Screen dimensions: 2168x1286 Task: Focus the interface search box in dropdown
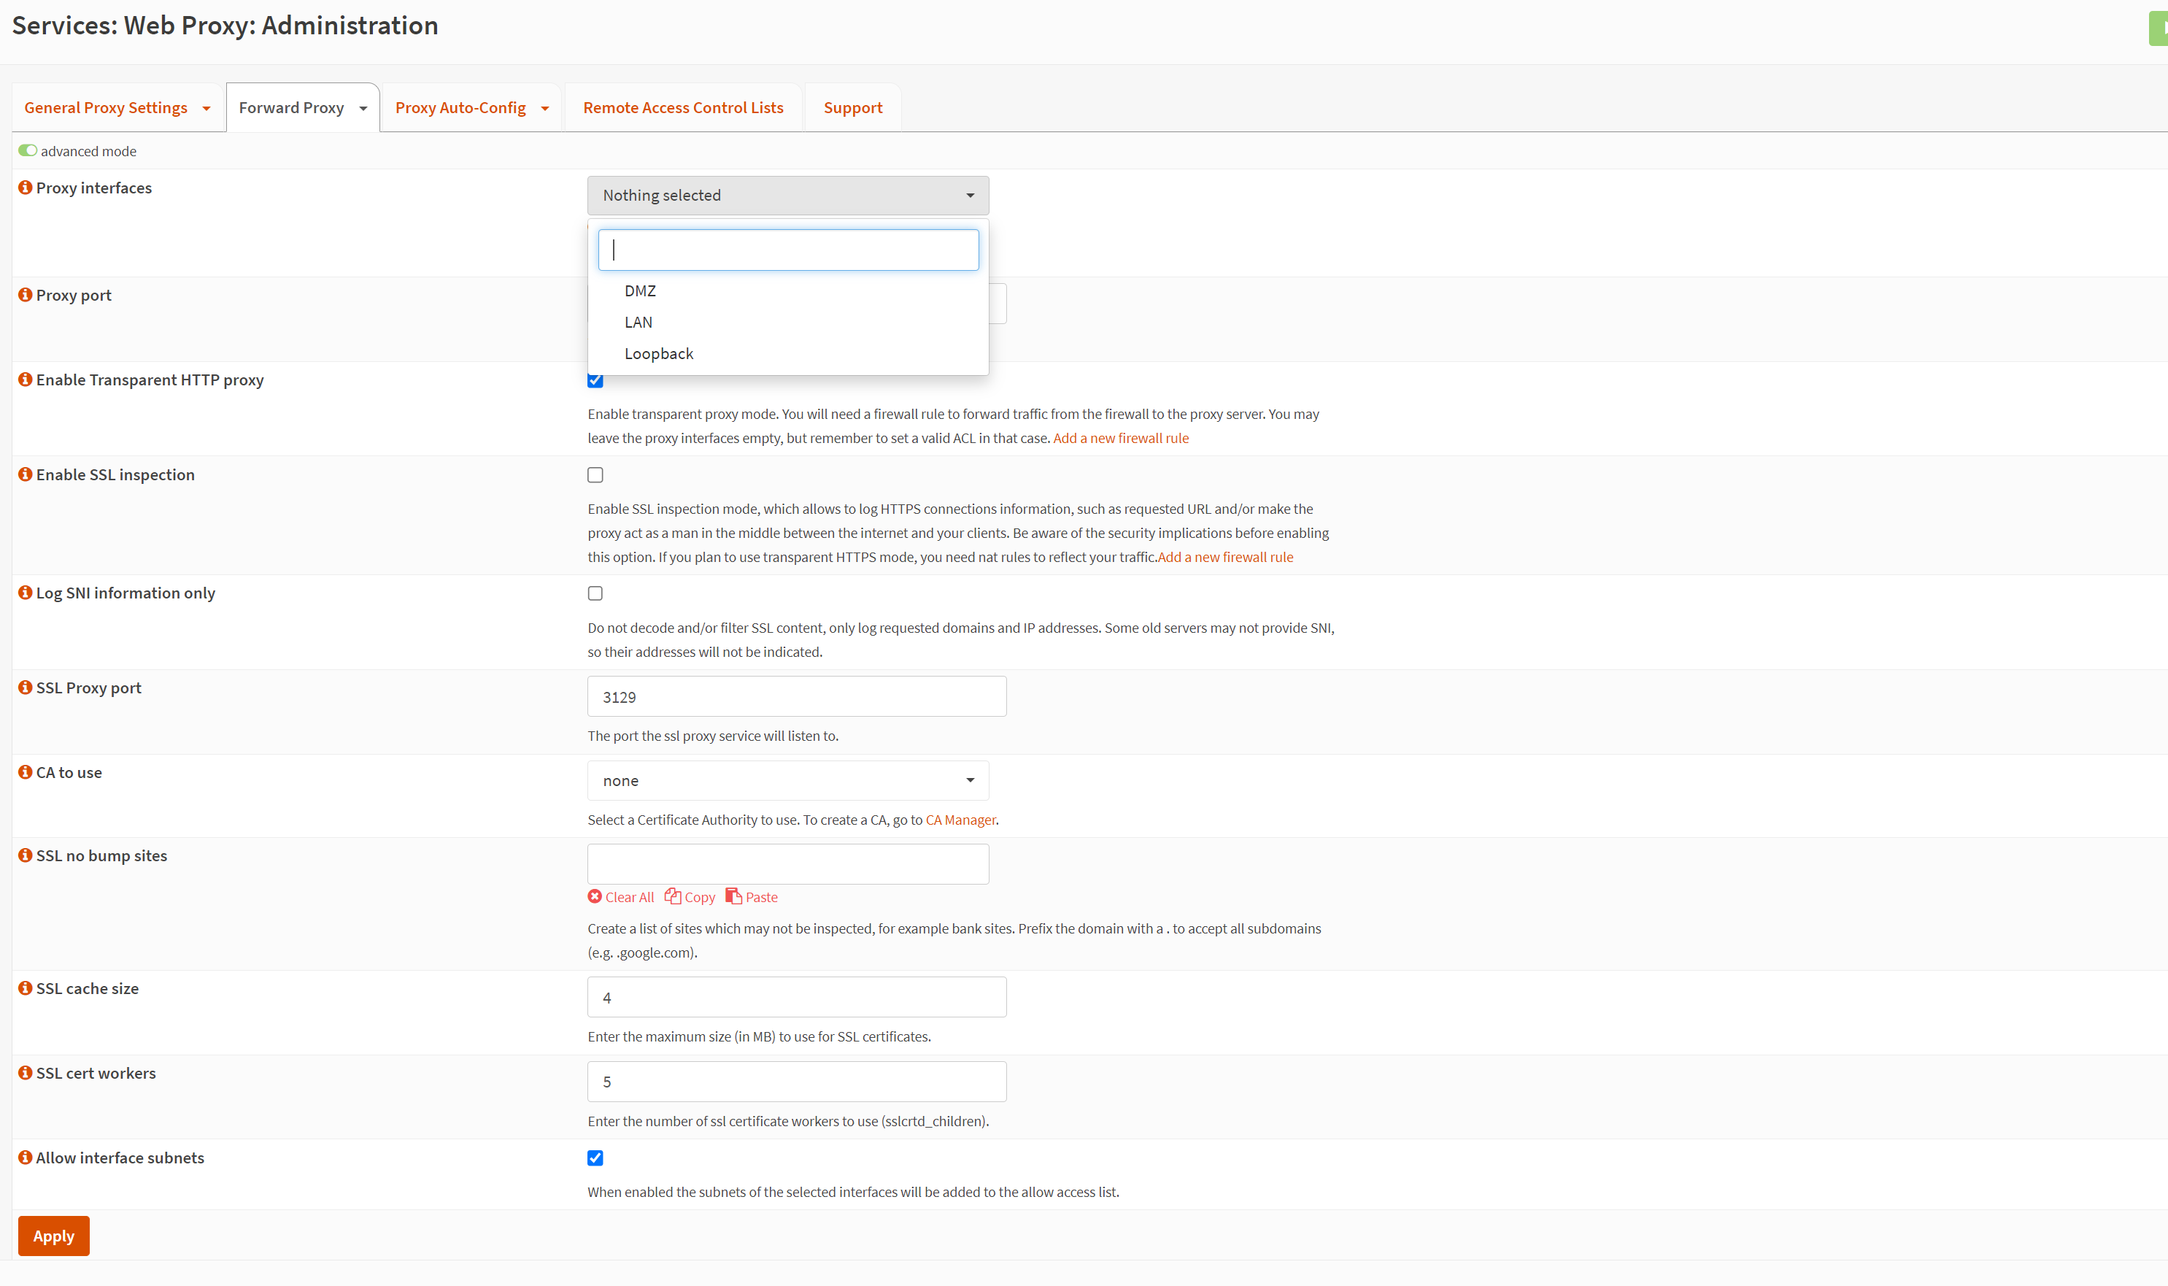[x=788, y=250]
